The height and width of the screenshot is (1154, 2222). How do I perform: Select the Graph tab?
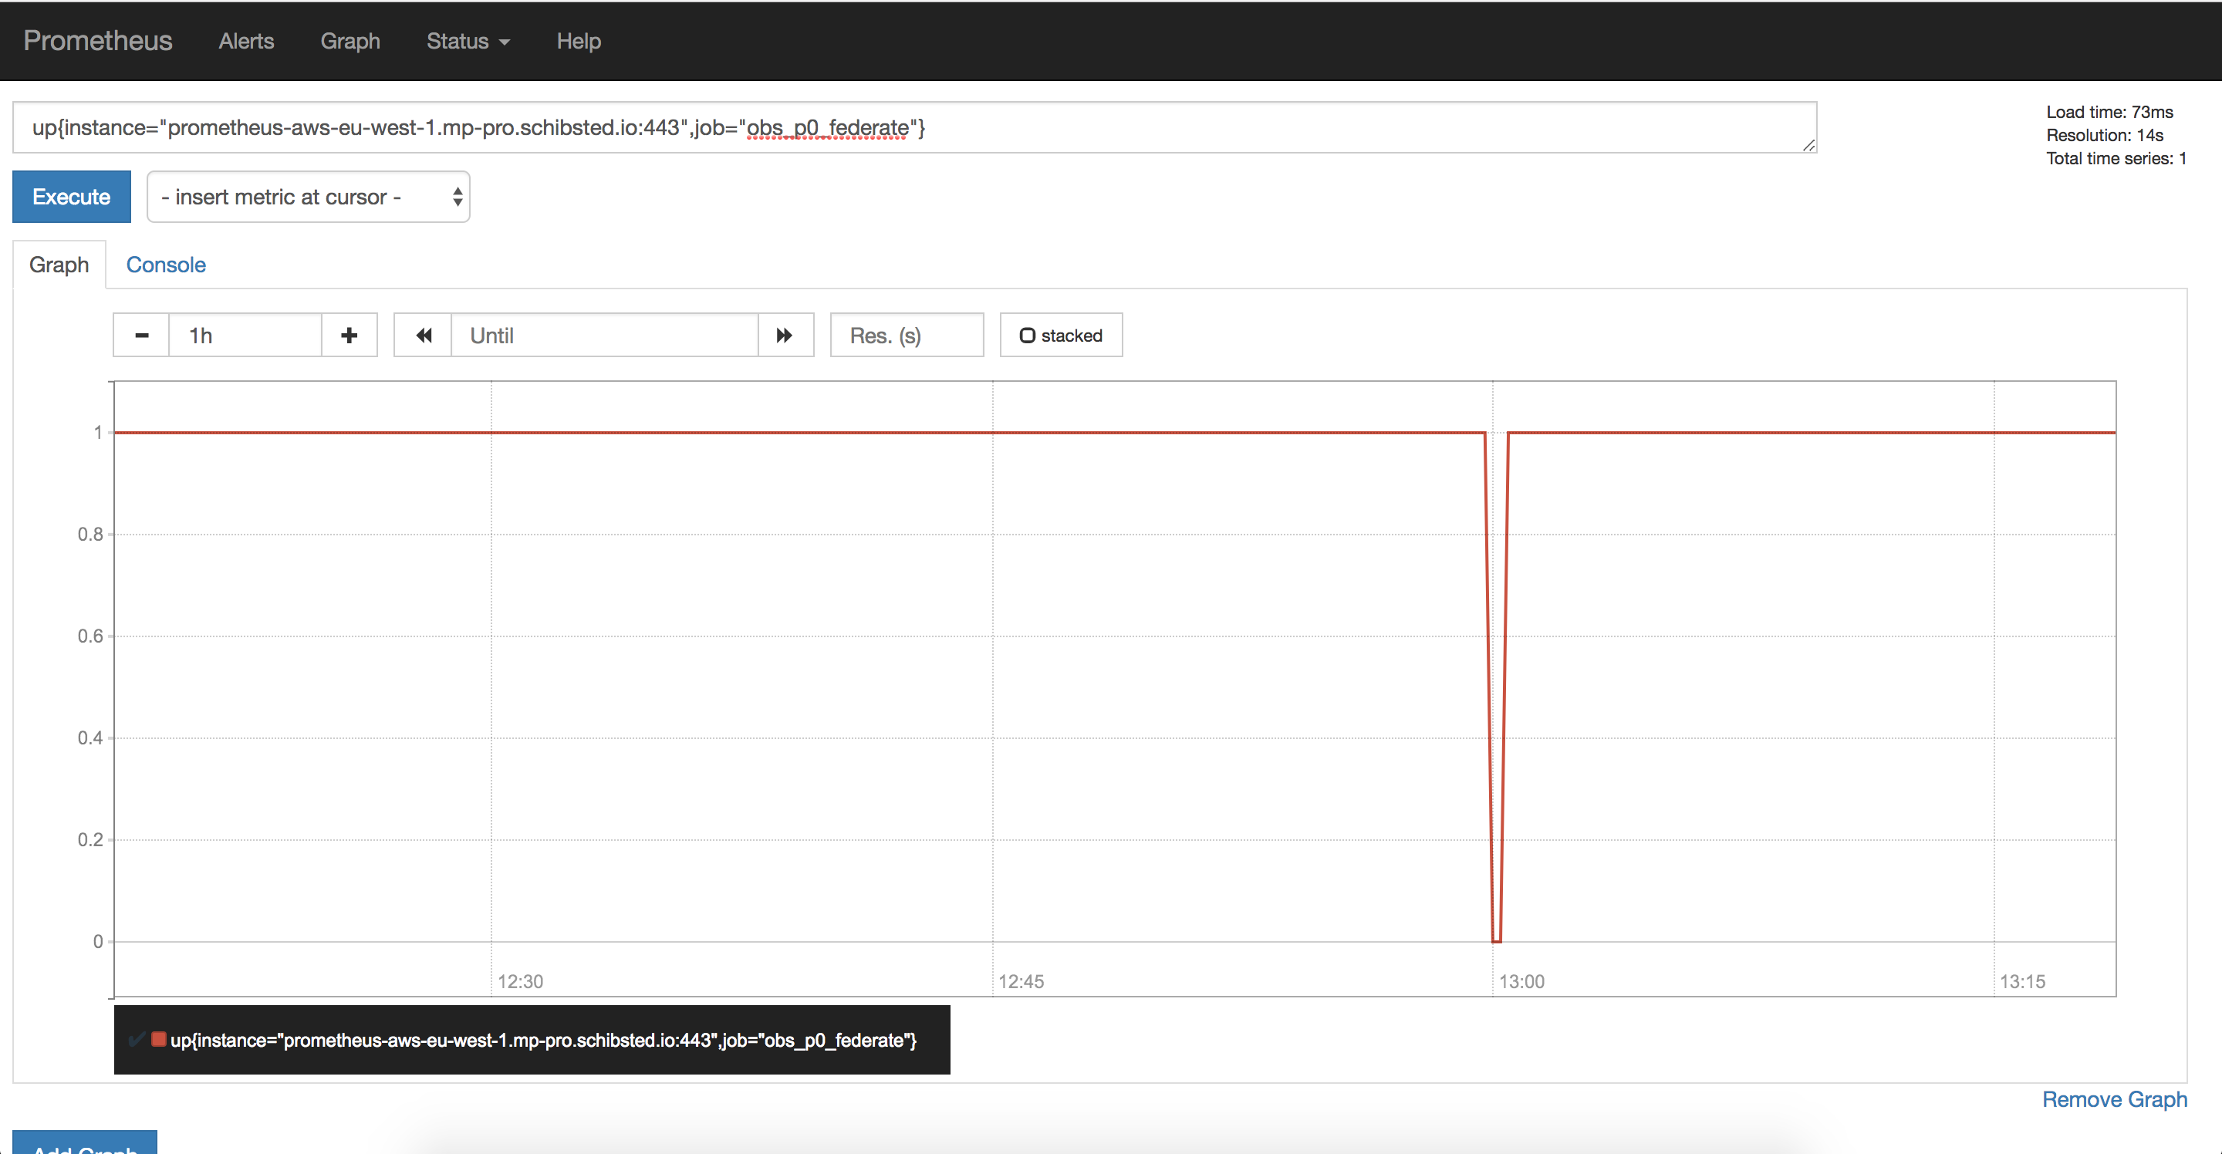point(59,265)
